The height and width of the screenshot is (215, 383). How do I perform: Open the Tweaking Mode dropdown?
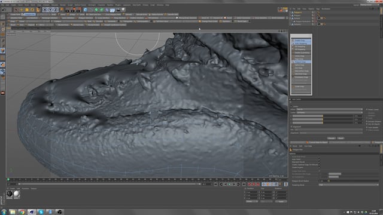click(x=348, y=185)
